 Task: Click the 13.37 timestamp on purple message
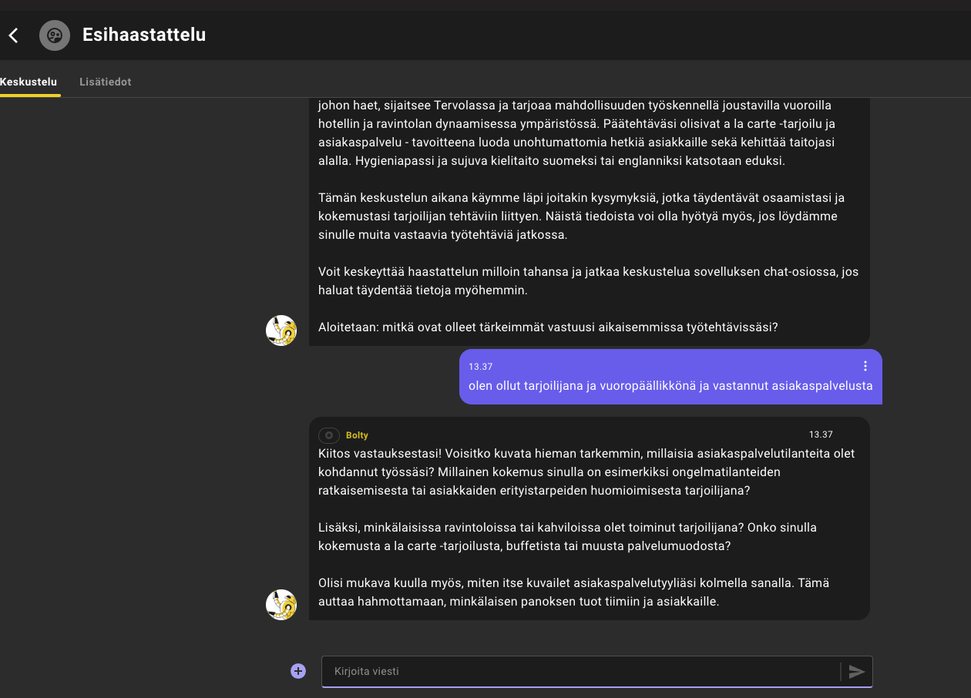coord(480,367)
